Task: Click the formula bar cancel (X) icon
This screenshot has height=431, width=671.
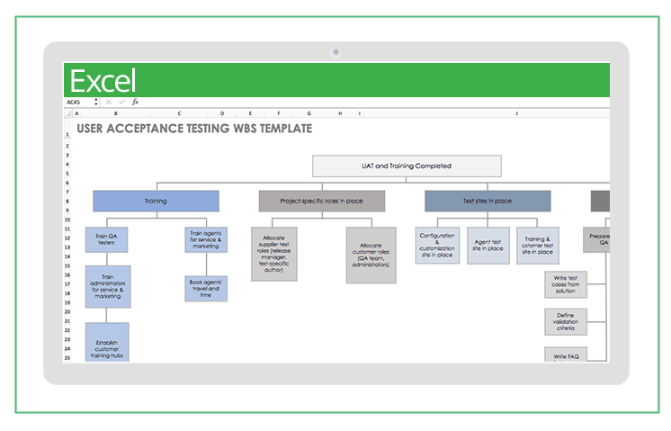Action: [x=109, y=103]
